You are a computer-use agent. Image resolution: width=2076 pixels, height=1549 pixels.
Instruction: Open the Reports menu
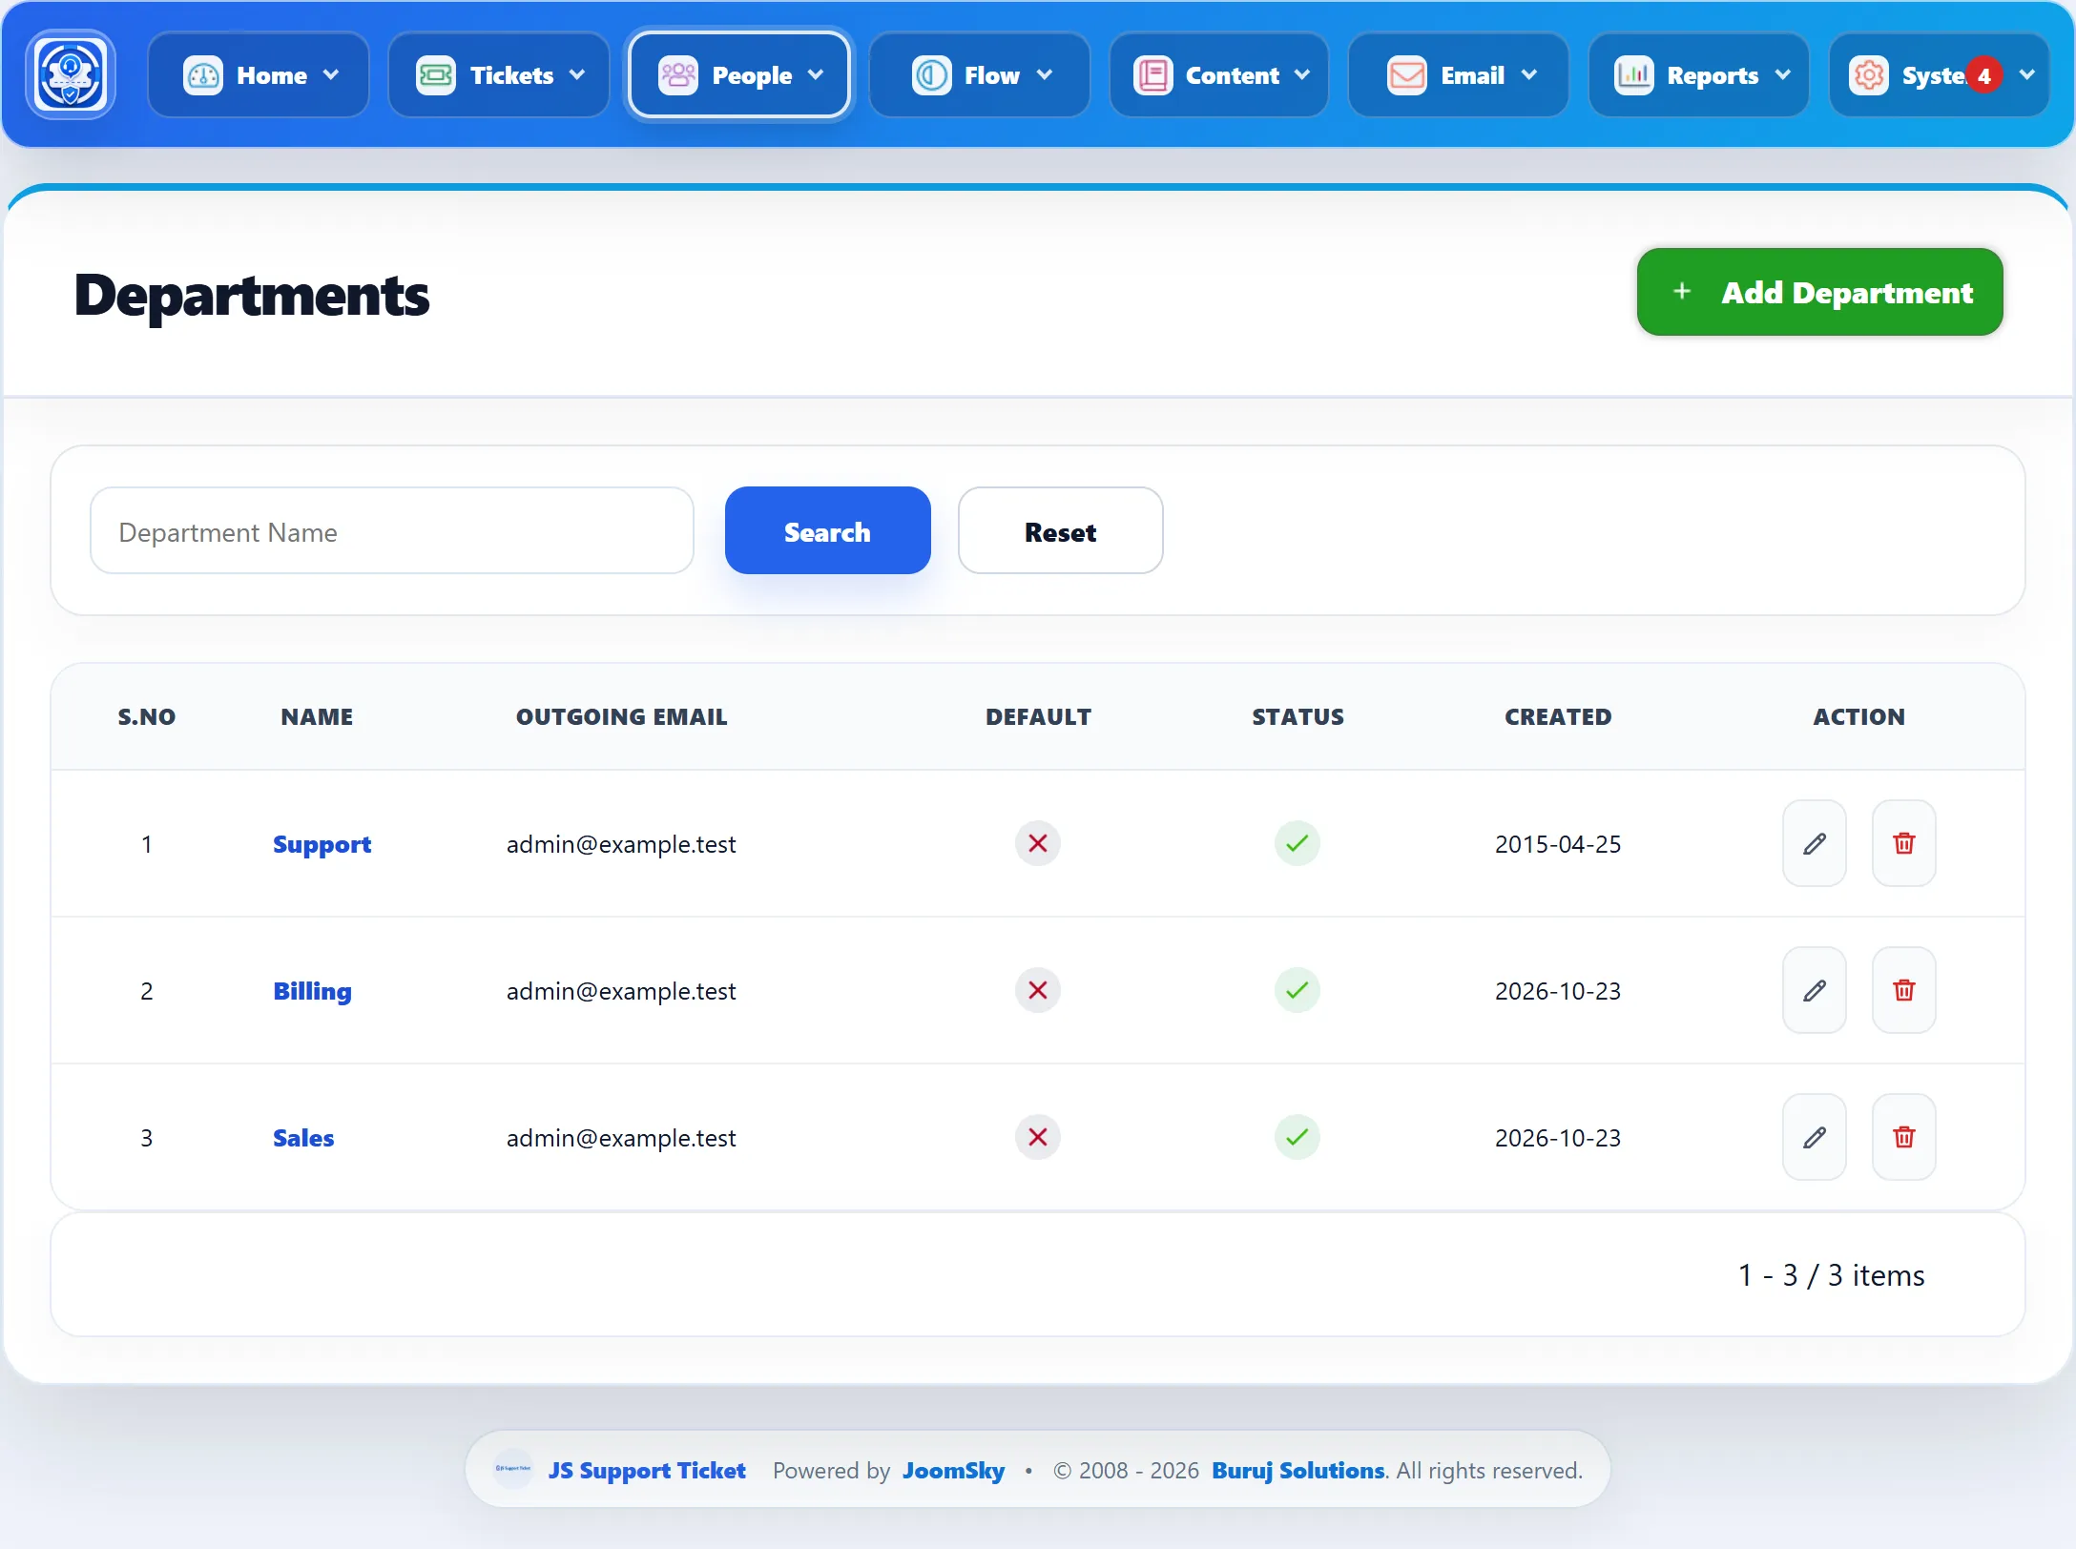coord(1699,75)
